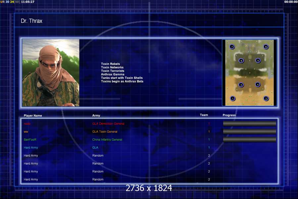Click noob's loading progress bar
Screen dimensions: 298x199
[x=250, y=124]
